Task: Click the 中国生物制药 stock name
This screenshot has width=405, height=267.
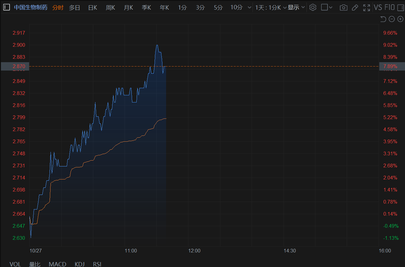Action: [31, 7]
